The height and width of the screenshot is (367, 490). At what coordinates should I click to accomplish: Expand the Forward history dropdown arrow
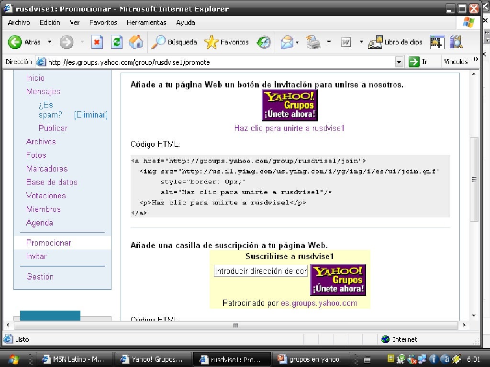click(82, 42)
